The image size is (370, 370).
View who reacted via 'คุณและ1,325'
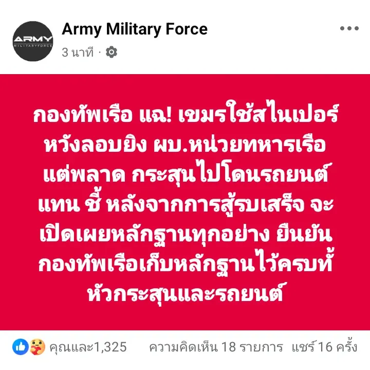[88, 347]
